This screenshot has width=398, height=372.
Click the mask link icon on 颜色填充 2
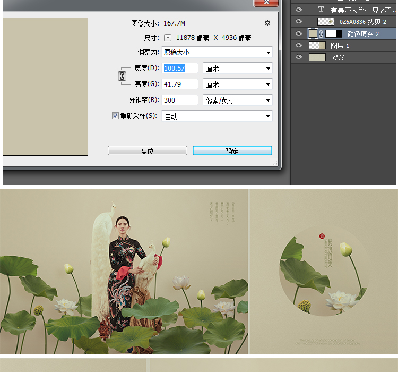(321, 33)
